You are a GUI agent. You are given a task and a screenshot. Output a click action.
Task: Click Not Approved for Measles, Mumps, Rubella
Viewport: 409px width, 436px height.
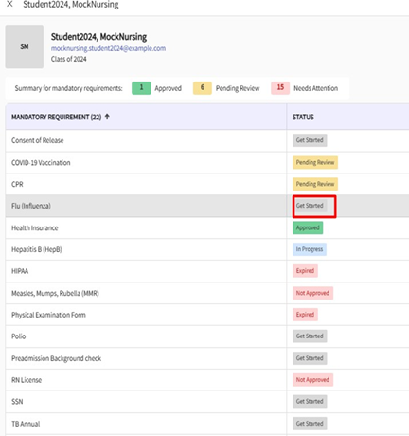312,293
